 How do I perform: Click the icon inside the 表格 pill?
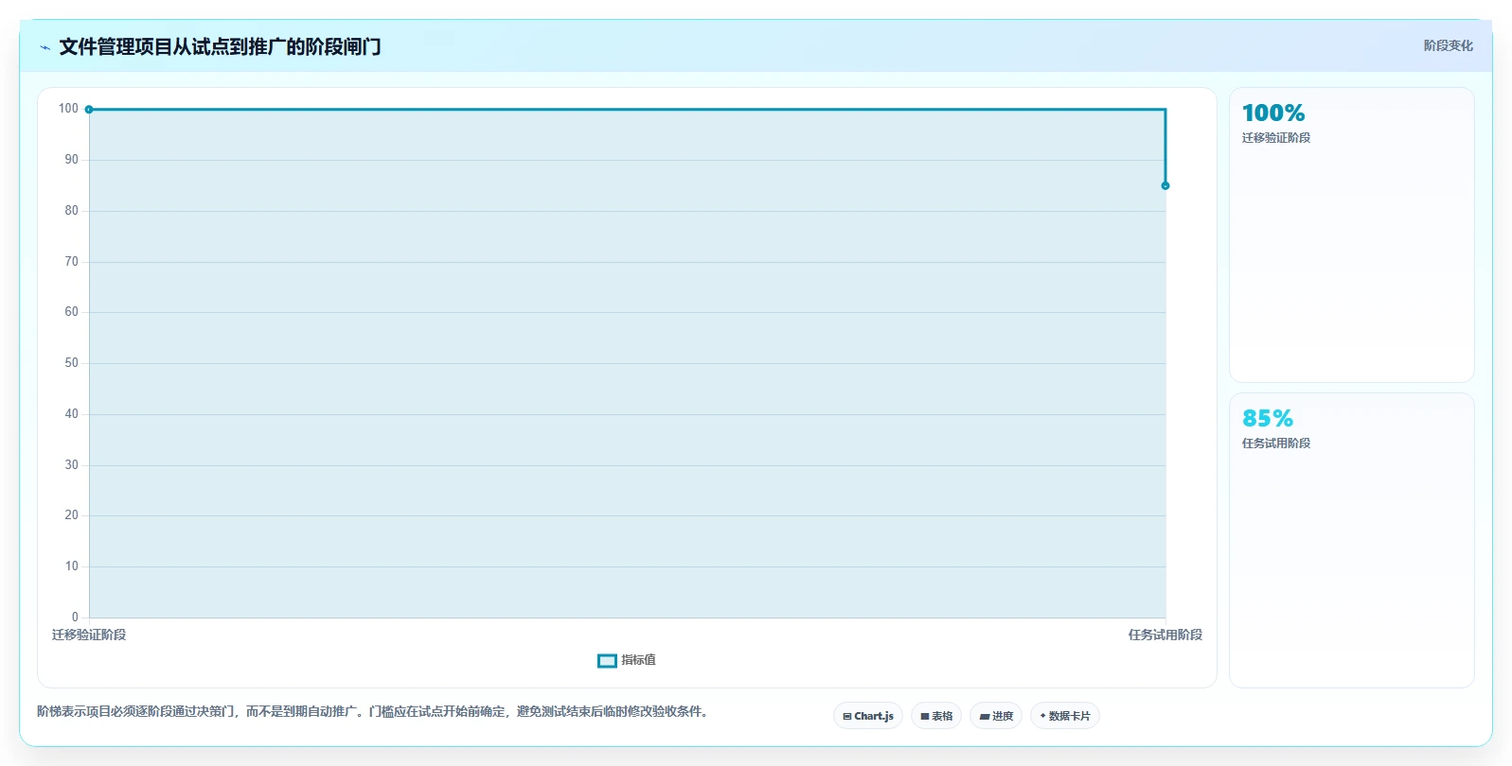[925, 717]
